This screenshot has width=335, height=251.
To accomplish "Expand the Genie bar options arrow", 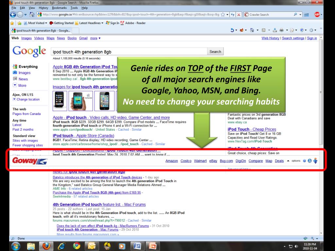I will [288, 161].
